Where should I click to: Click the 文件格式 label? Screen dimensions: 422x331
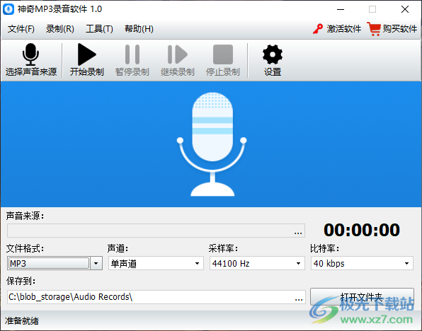[x=25, y=248]
